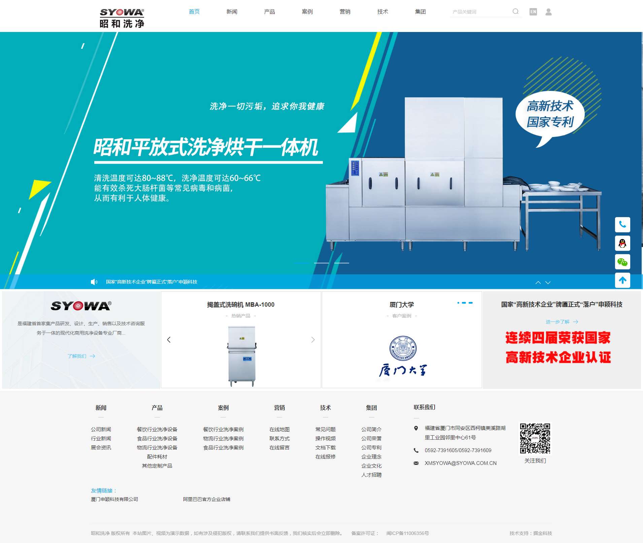Switch site language to EN
The width and height of the screenshot is (643, 543).
coord(533,12)
